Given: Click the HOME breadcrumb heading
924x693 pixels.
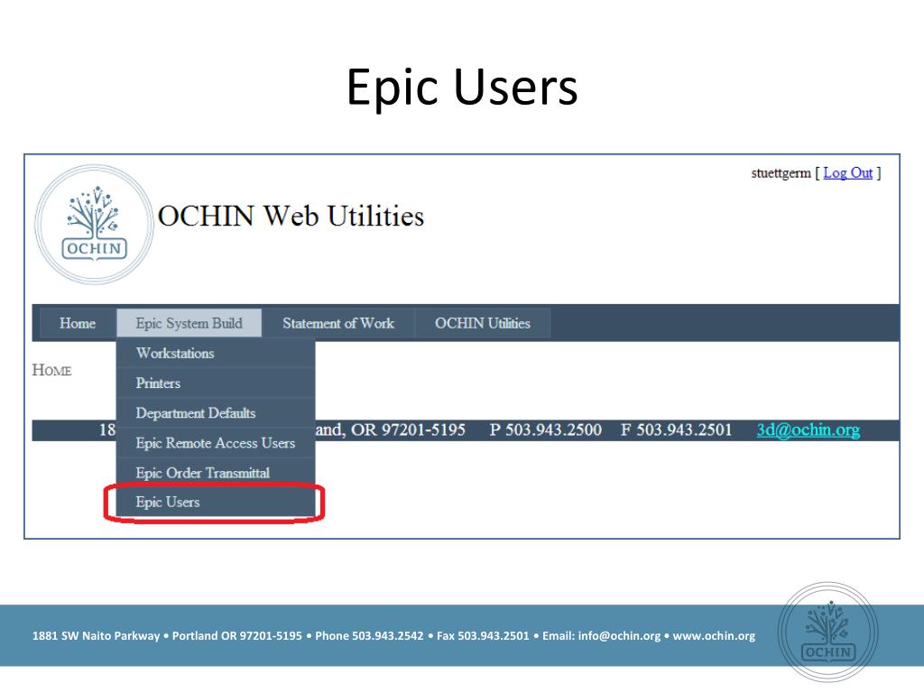Looking at the screenshot, I should coord(51,370).
